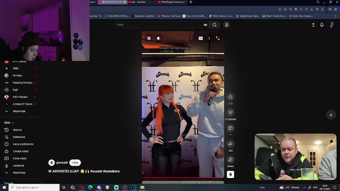Screen dimensions: 340x191
Task: Click the Windows taskbar search box
Action: pyautogui.click(x=34, y=188)
